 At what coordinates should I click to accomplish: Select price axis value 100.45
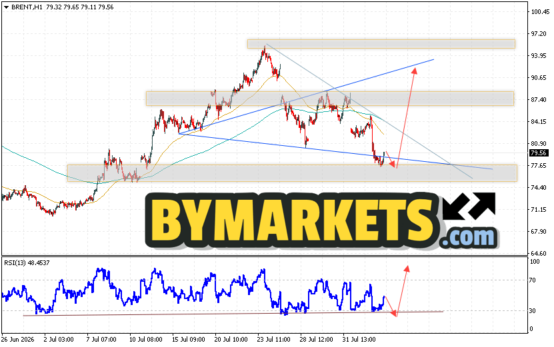540,11
